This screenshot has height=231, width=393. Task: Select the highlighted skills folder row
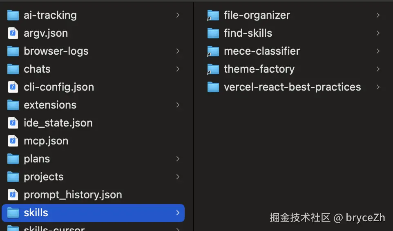point(93,213)
